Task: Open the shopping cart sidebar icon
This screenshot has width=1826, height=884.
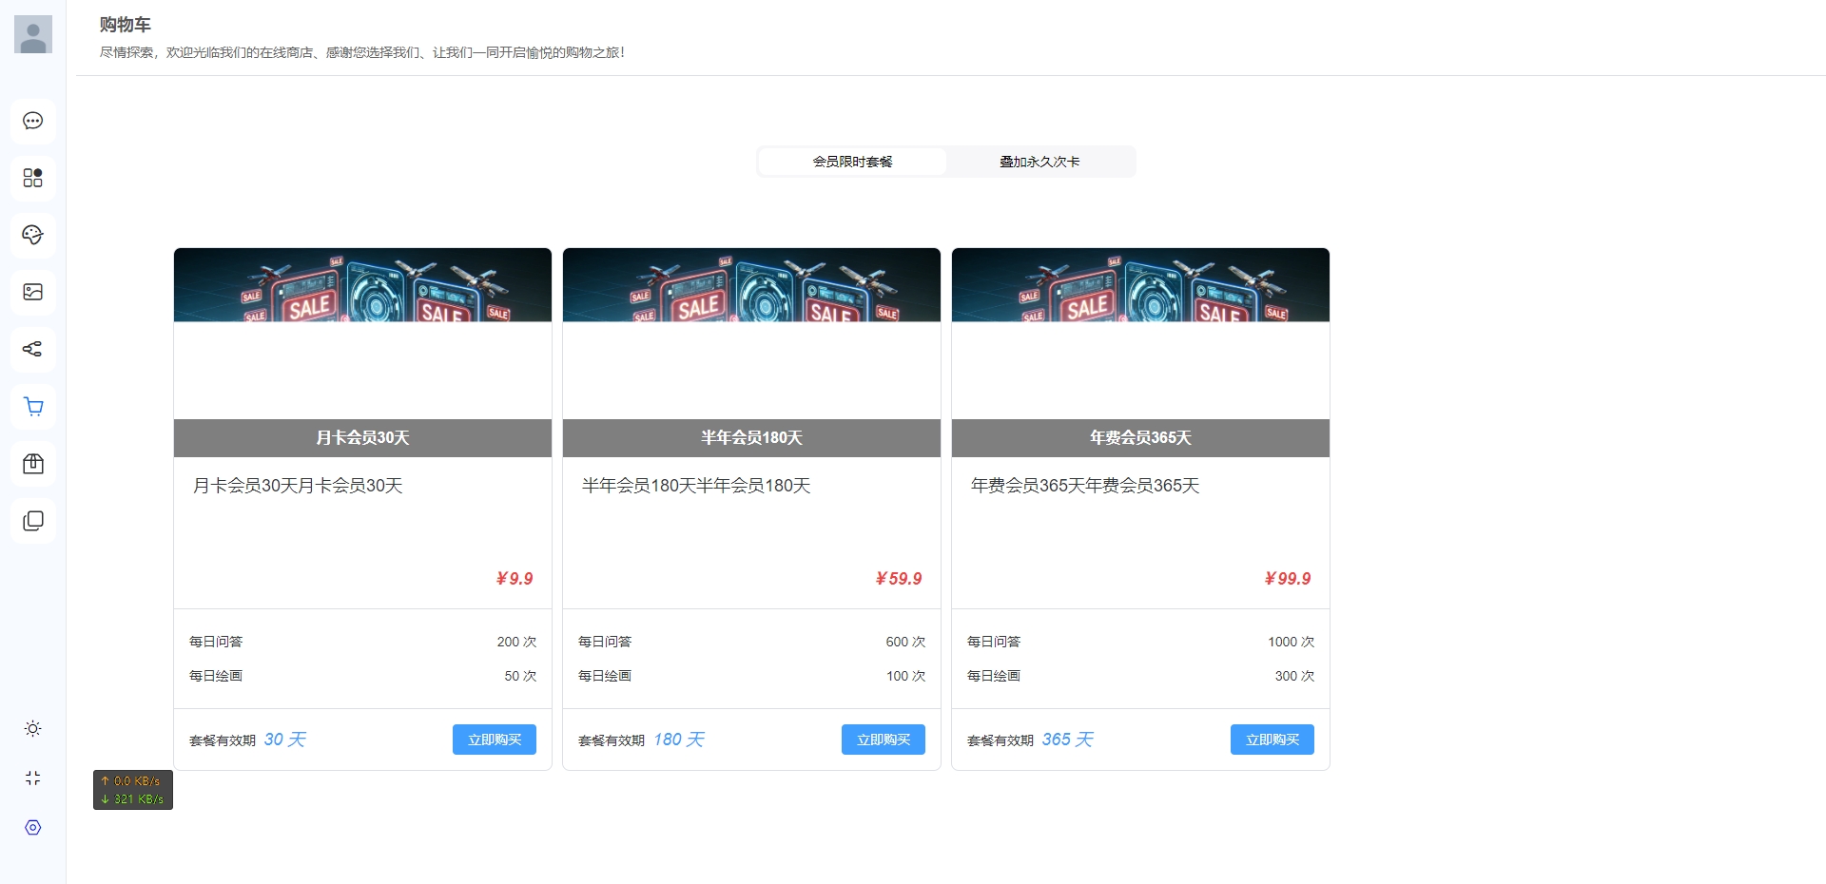Action: coord(33,407)
